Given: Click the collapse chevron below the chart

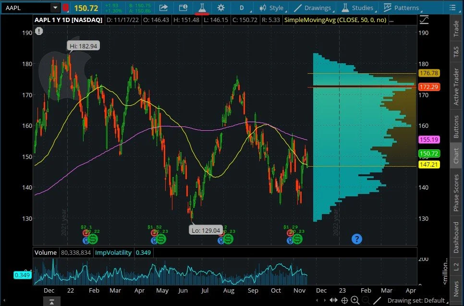Looking at the screenshot, I should click(x=52, y=301).
